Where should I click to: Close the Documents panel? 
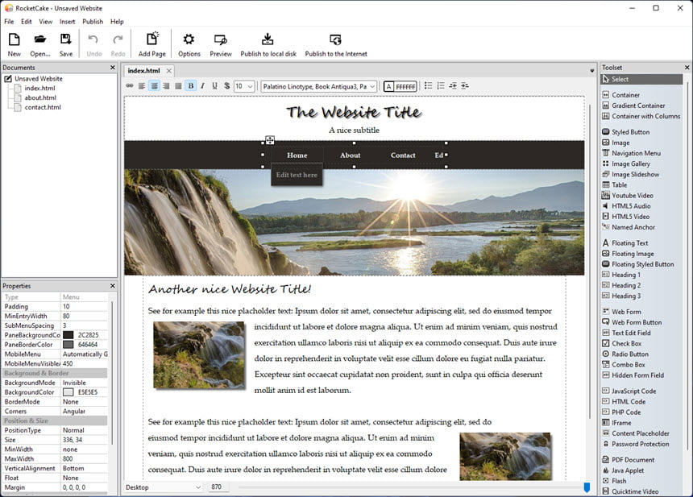pyautogui.click(x=112, y=67)
